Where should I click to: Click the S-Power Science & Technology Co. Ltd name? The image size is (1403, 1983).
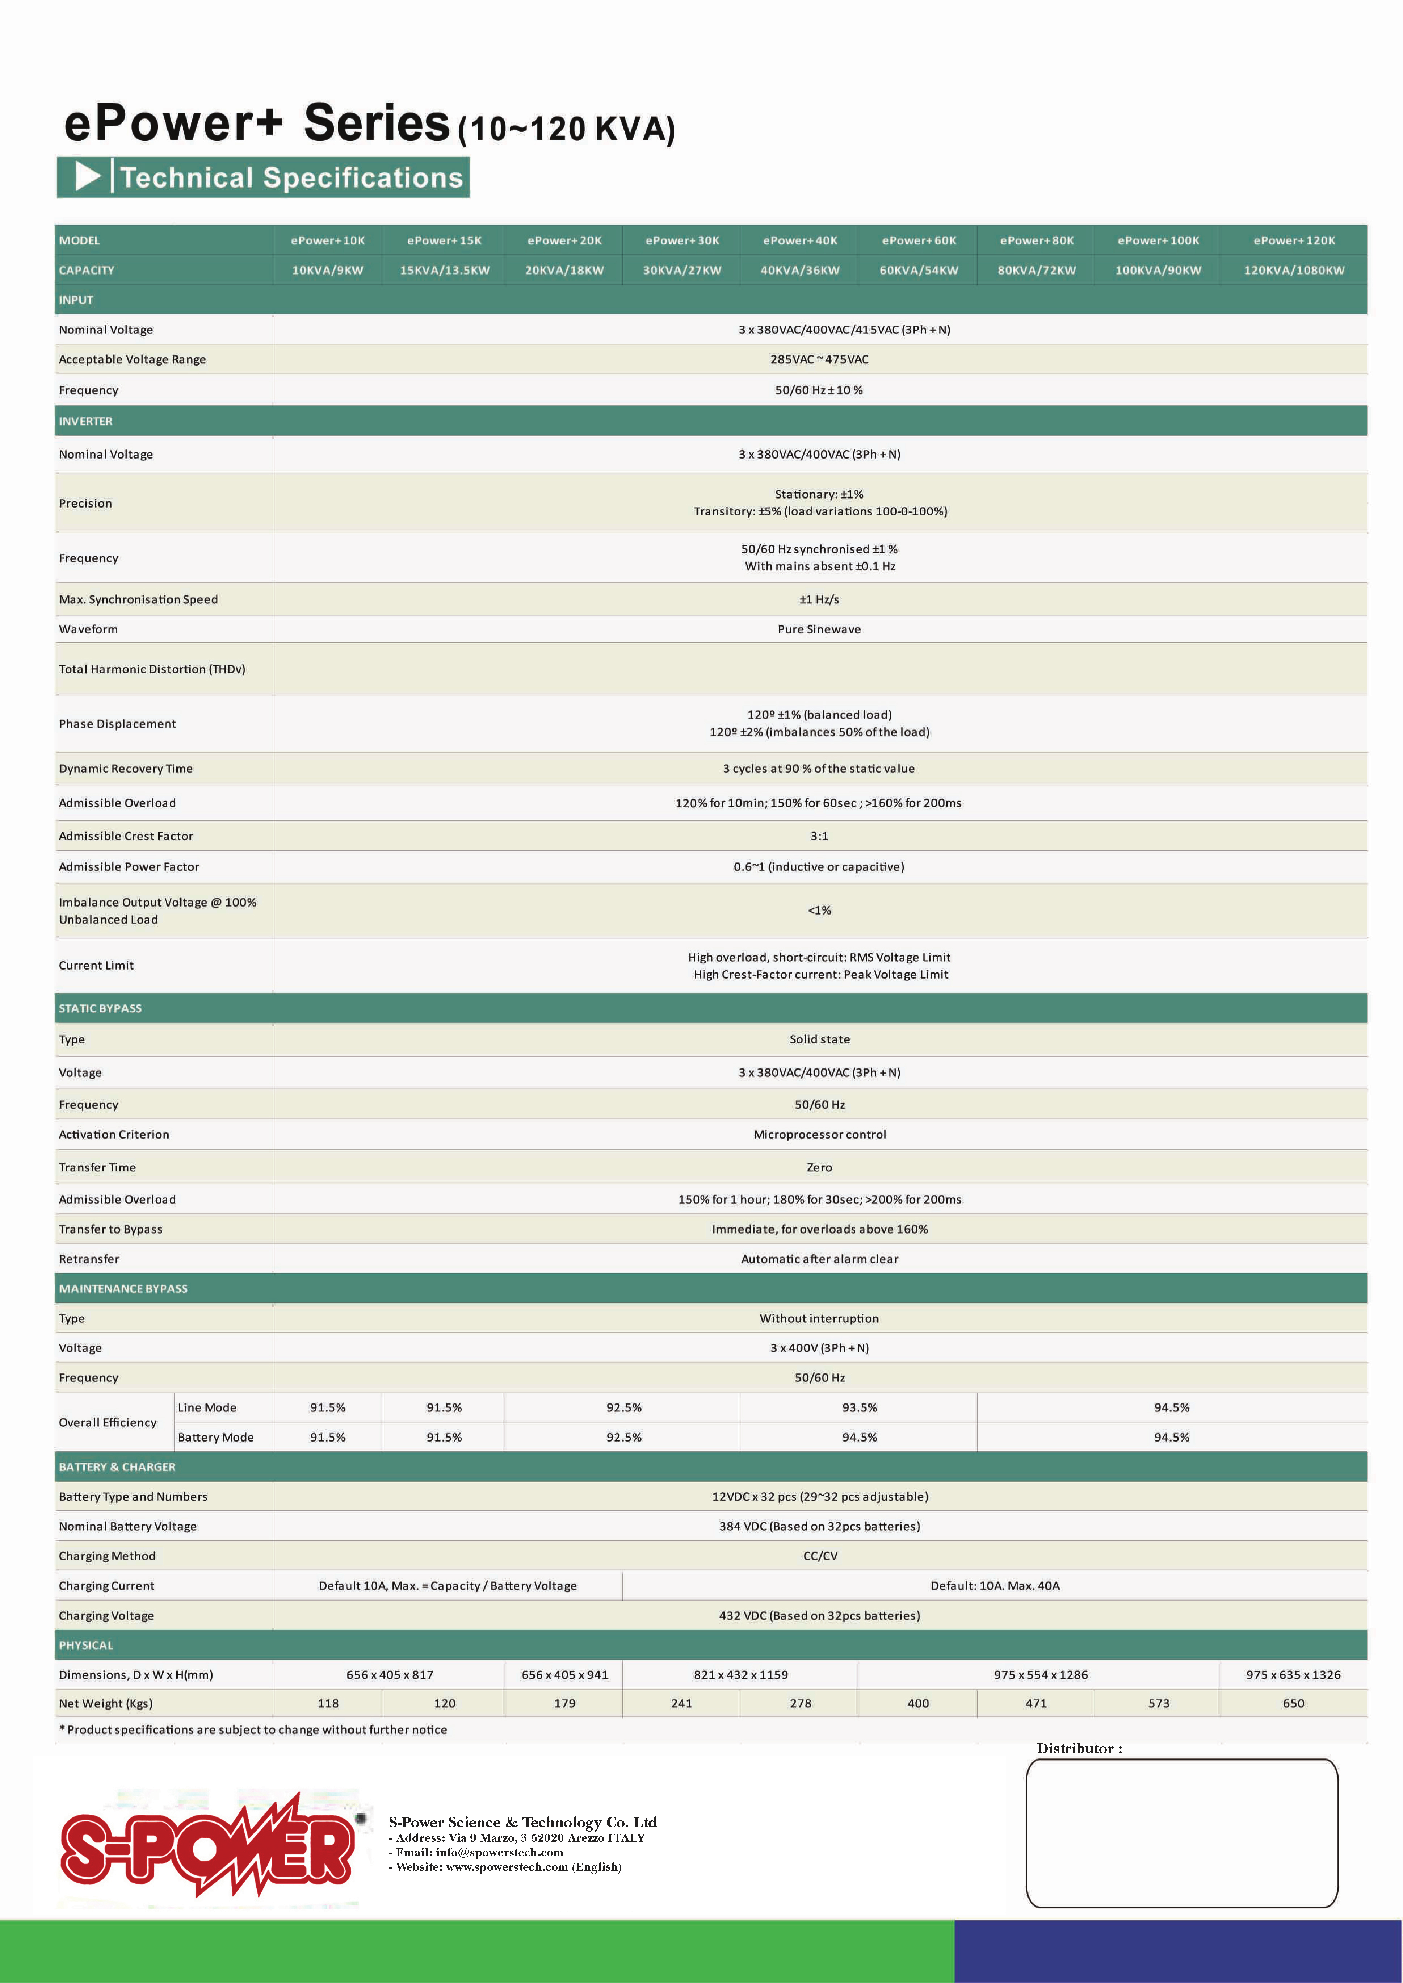(x=523, y=1821)
